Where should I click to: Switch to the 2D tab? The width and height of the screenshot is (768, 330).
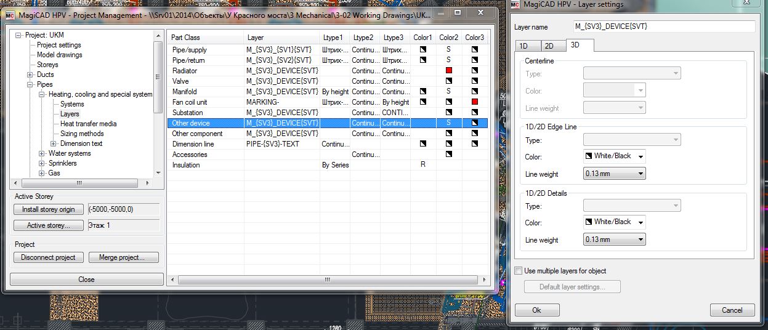[552, 46]
